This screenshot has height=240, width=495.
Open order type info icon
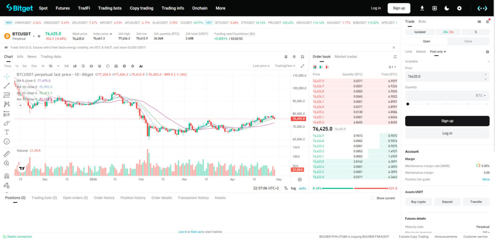click(x=488, y=52)
